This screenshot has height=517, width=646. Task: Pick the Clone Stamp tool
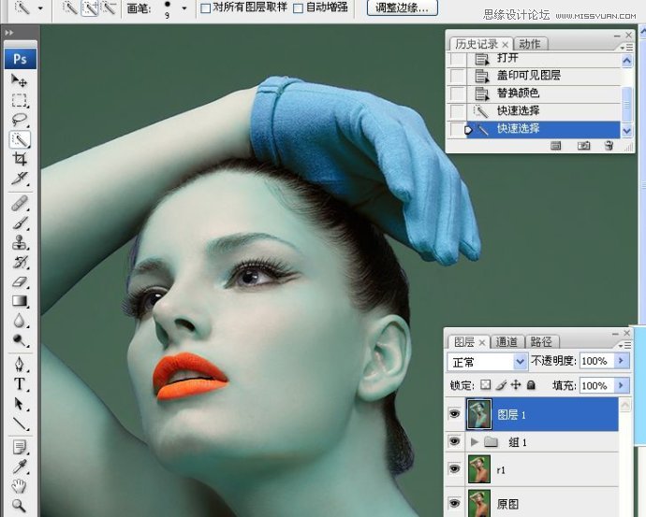click(x=20, y=242)
